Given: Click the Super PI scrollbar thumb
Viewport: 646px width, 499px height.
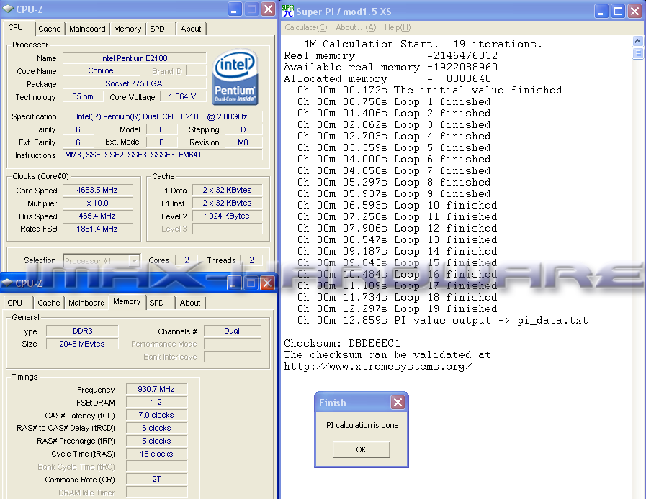Looking at the screenshot, I should click(x=637, y=53).
